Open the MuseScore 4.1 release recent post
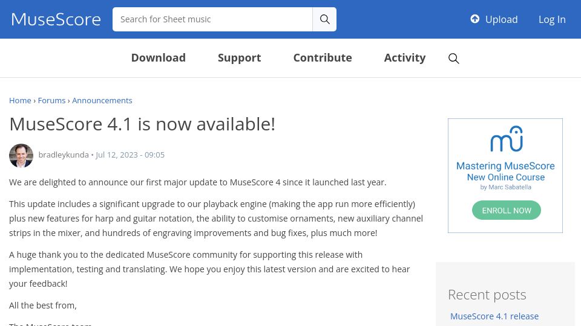This screenshot has height=326, width=581. 494,316
